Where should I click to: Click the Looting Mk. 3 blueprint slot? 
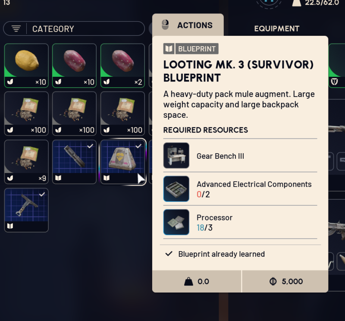[122, 162]
